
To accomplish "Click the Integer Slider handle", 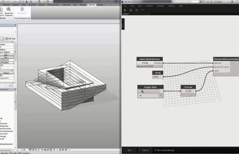I will tap(142, 91).
